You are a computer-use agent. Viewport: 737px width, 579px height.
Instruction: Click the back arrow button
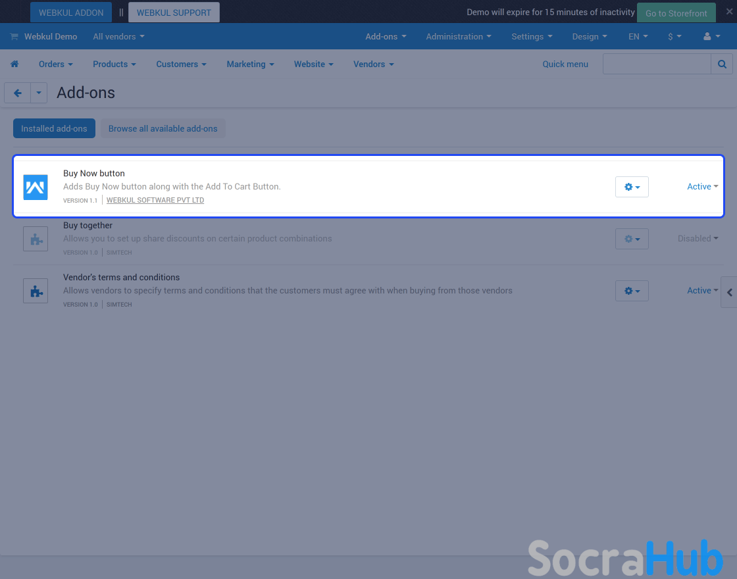coord(18,93)
